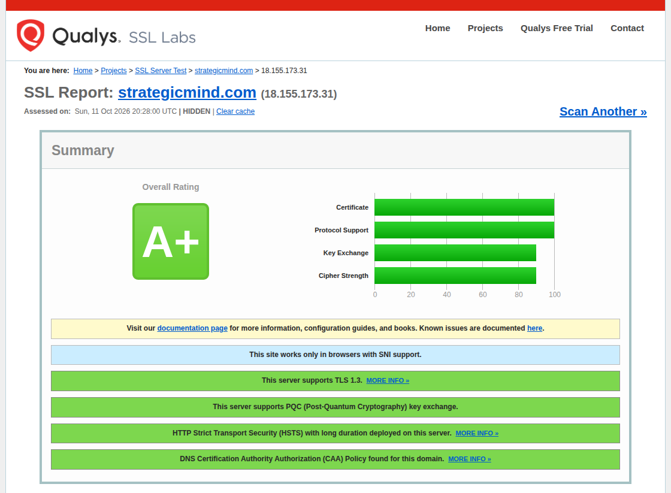Click the breadcrumb IP address 18.155.173.31
The height and width of the screenshot is (493, 671).
[x=284, y=71]
